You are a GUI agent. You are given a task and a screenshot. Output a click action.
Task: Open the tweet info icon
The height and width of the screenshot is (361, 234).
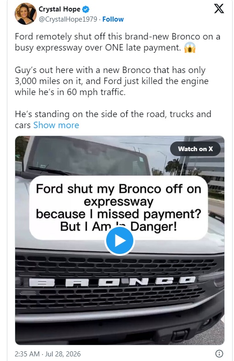pyautogui.click(x=219, y=353)
